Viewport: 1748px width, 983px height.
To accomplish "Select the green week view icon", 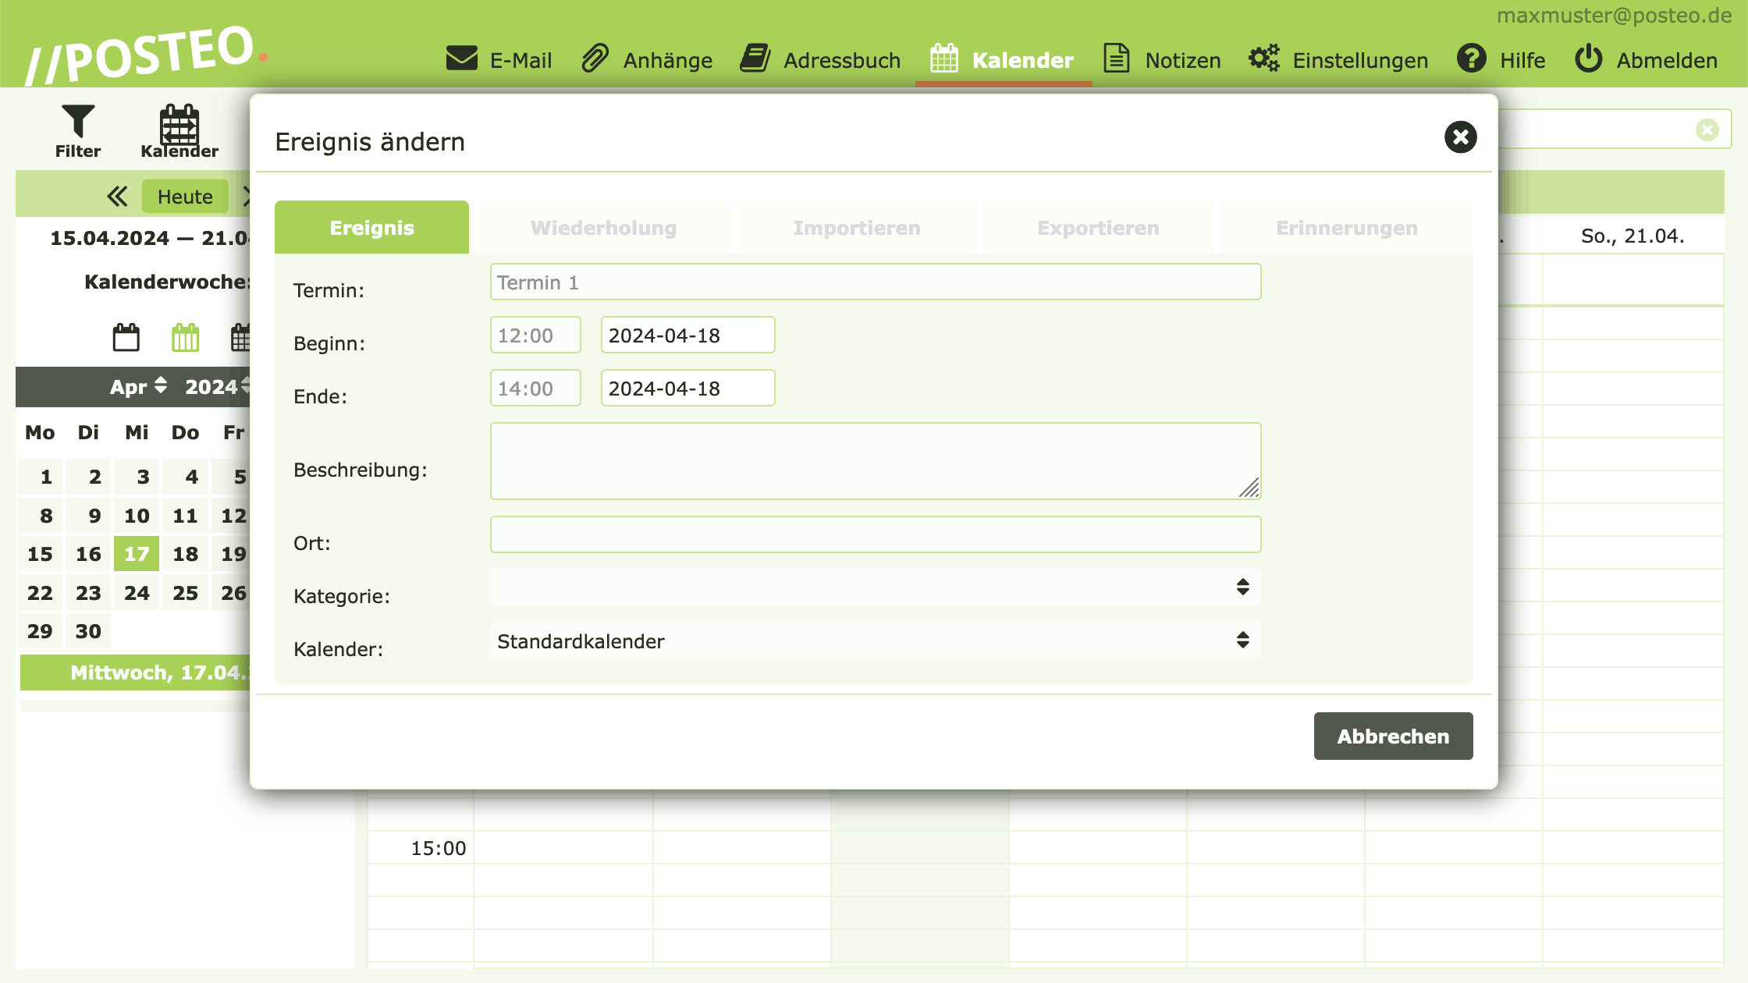I will tap(185, 338).
